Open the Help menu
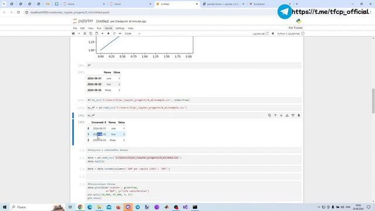The height and width of the screenshot is (211, 375). 130,28
